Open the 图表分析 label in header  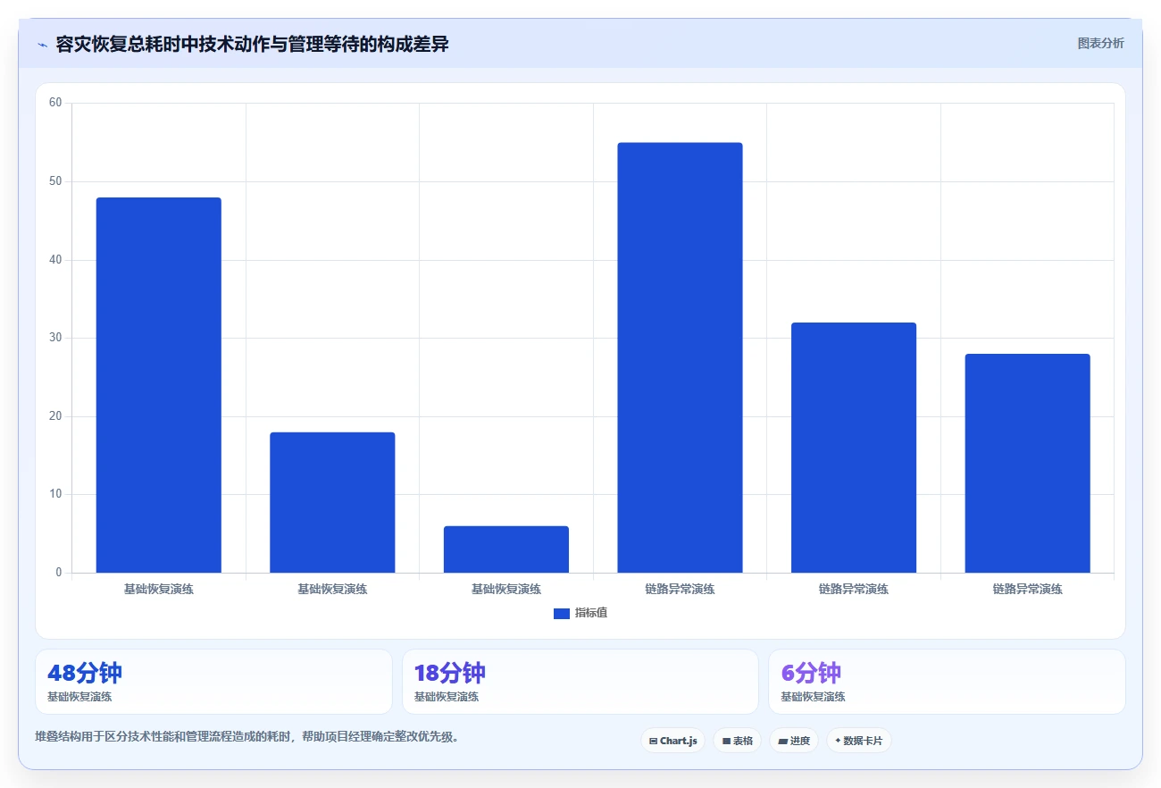(x=1100, y=43)
